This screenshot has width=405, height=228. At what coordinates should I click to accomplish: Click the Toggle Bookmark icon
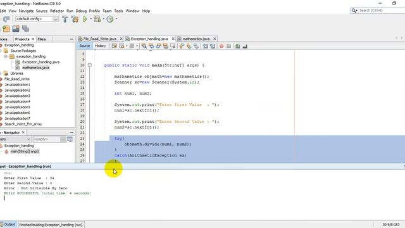pyautogui.click(x=196, y=46)
